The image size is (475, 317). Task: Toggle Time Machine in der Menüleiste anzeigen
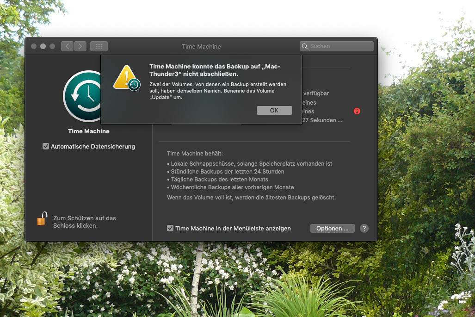(x=170, y=228)
